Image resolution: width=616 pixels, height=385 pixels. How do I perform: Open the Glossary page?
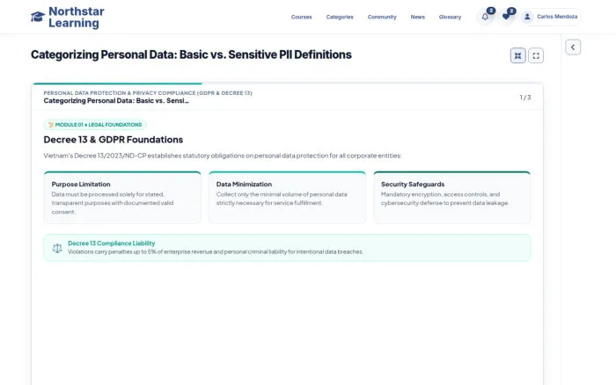click(x=450, y=17)
